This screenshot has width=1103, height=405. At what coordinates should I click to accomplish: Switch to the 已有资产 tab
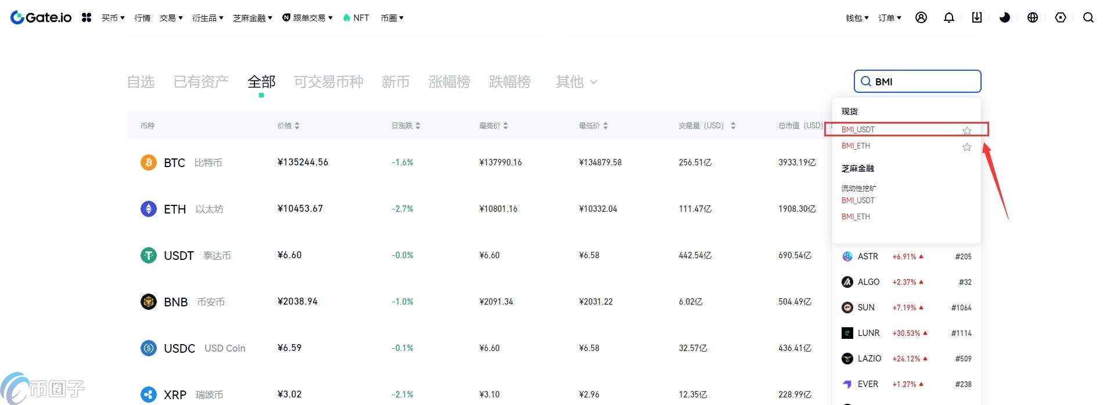pyautogui.click(x=201, y=82)
